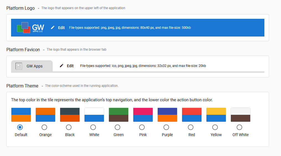Click the Yellow theme color tile
Image resolution: width=281 pixels, height=156 pixels.
click(216, 115)
